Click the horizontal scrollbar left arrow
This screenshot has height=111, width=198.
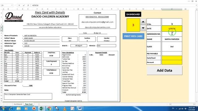coord(170,104)
